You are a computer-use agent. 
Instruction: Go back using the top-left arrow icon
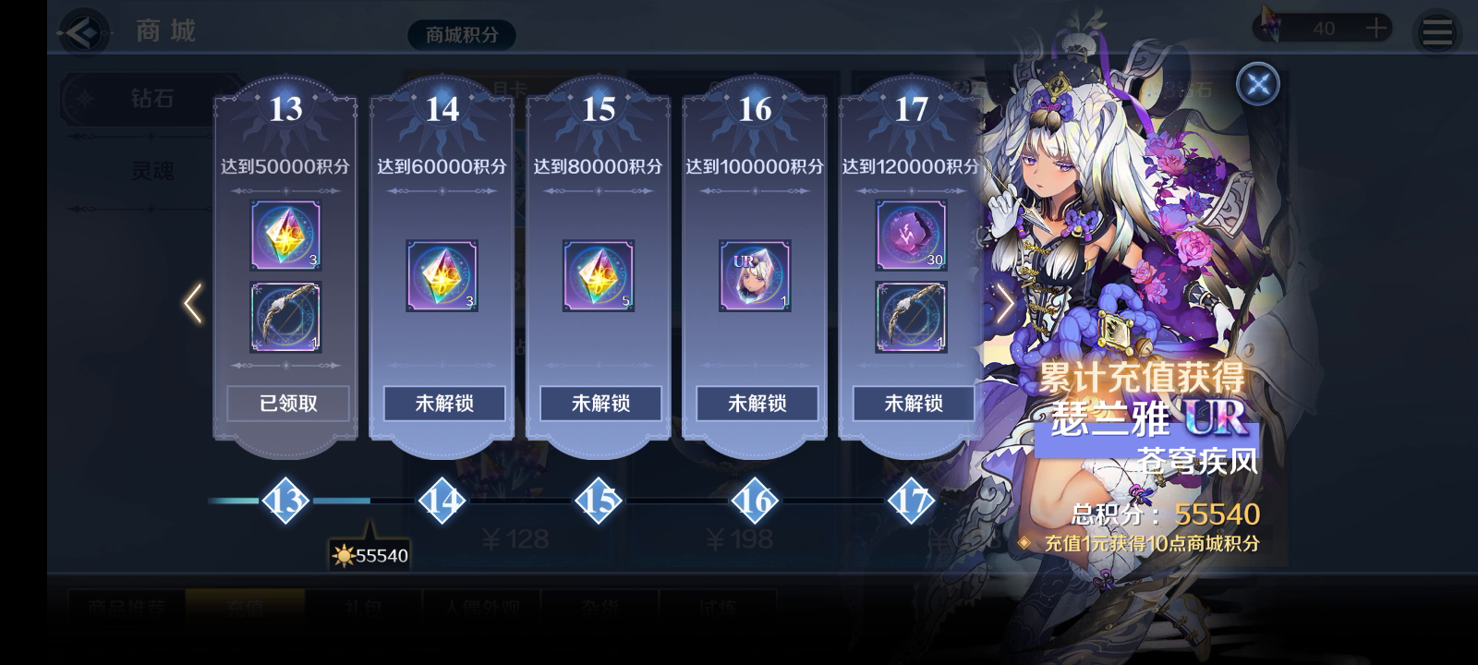click(83, 33)
